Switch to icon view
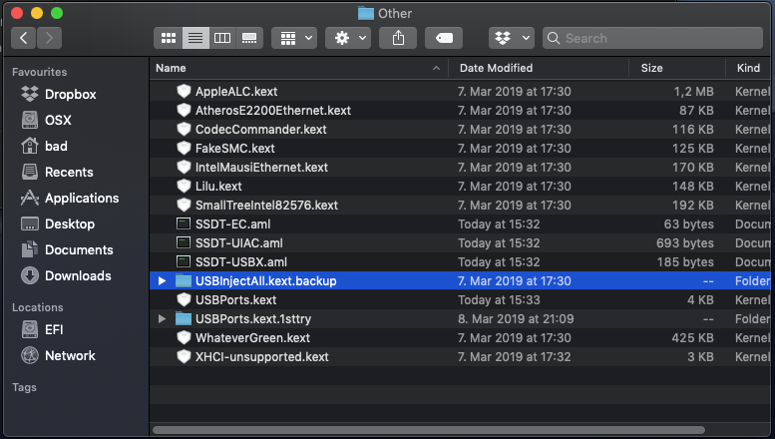 pyautogui.click(x=168, y=38)
